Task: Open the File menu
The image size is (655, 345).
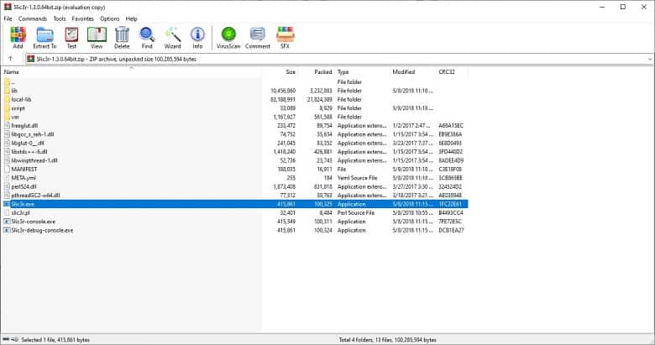Action: [8, 18]
